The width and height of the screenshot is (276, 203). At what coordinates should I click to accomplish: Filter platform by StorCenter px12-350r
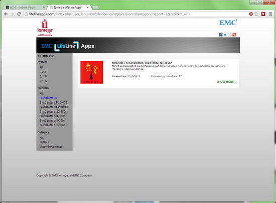(53, 112)
